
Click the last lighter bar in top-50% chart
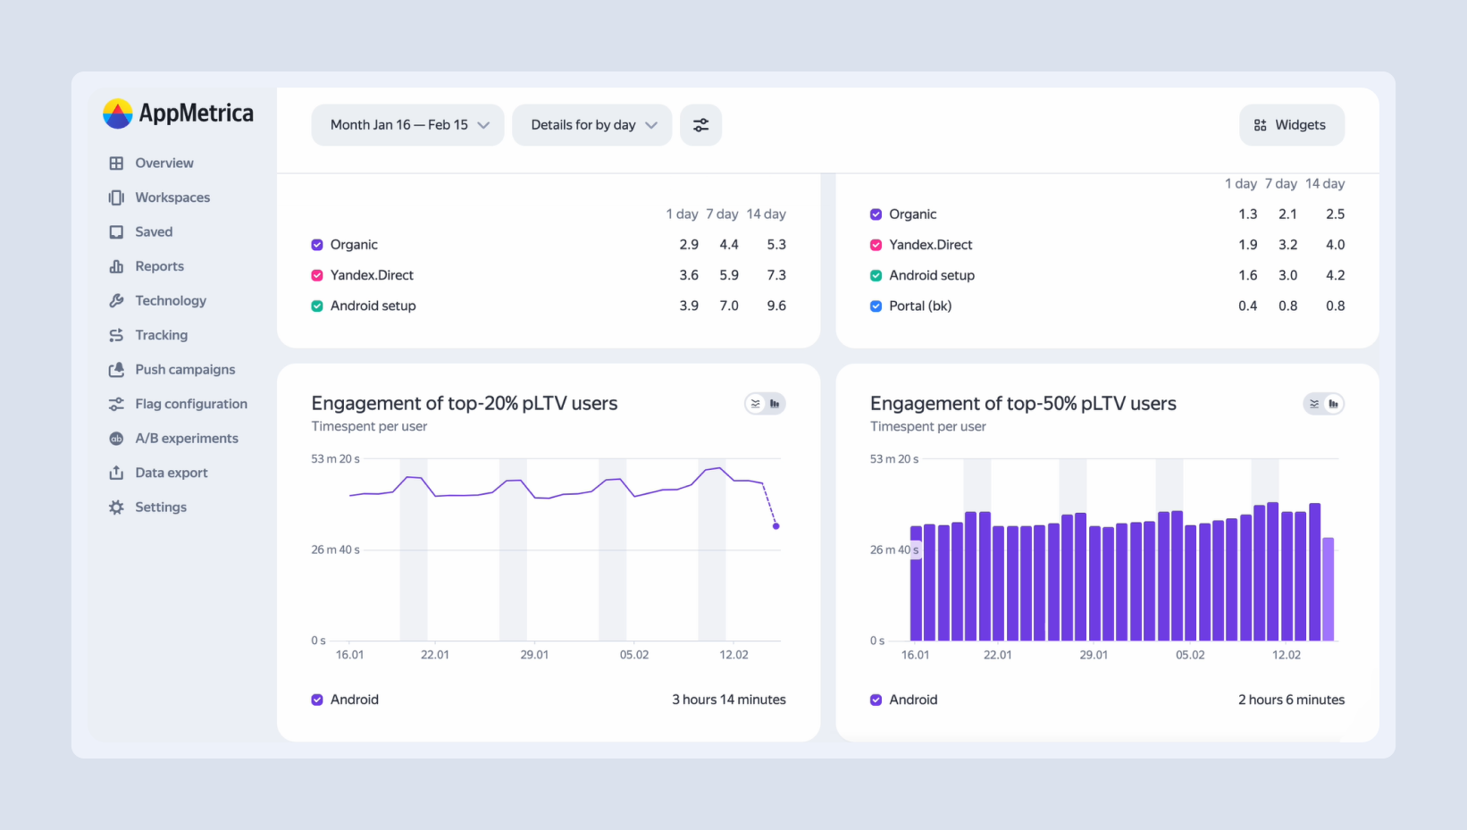pyautogui.click(x=1328, y=590)
